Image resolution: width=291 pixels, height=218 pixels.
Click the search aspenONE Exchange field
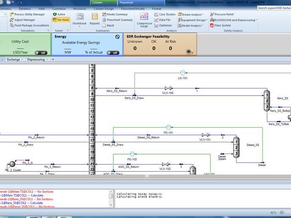point(274,8)
